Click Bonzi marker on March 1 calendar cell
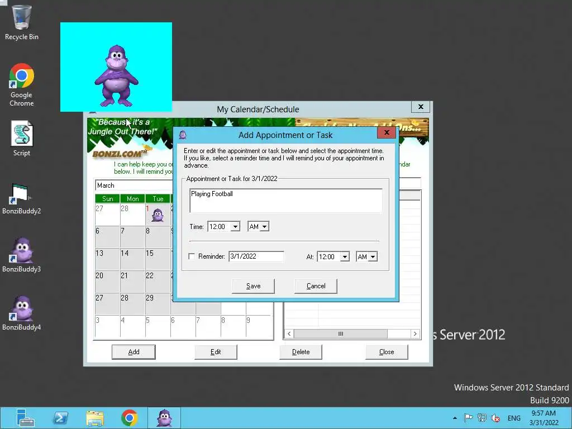 [158, 215]
